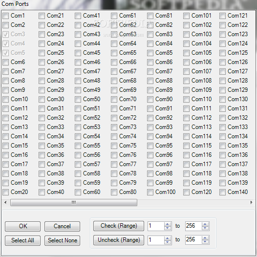Check the Com28 checkbox
This screenshot has height=257, width=257.
42,81
